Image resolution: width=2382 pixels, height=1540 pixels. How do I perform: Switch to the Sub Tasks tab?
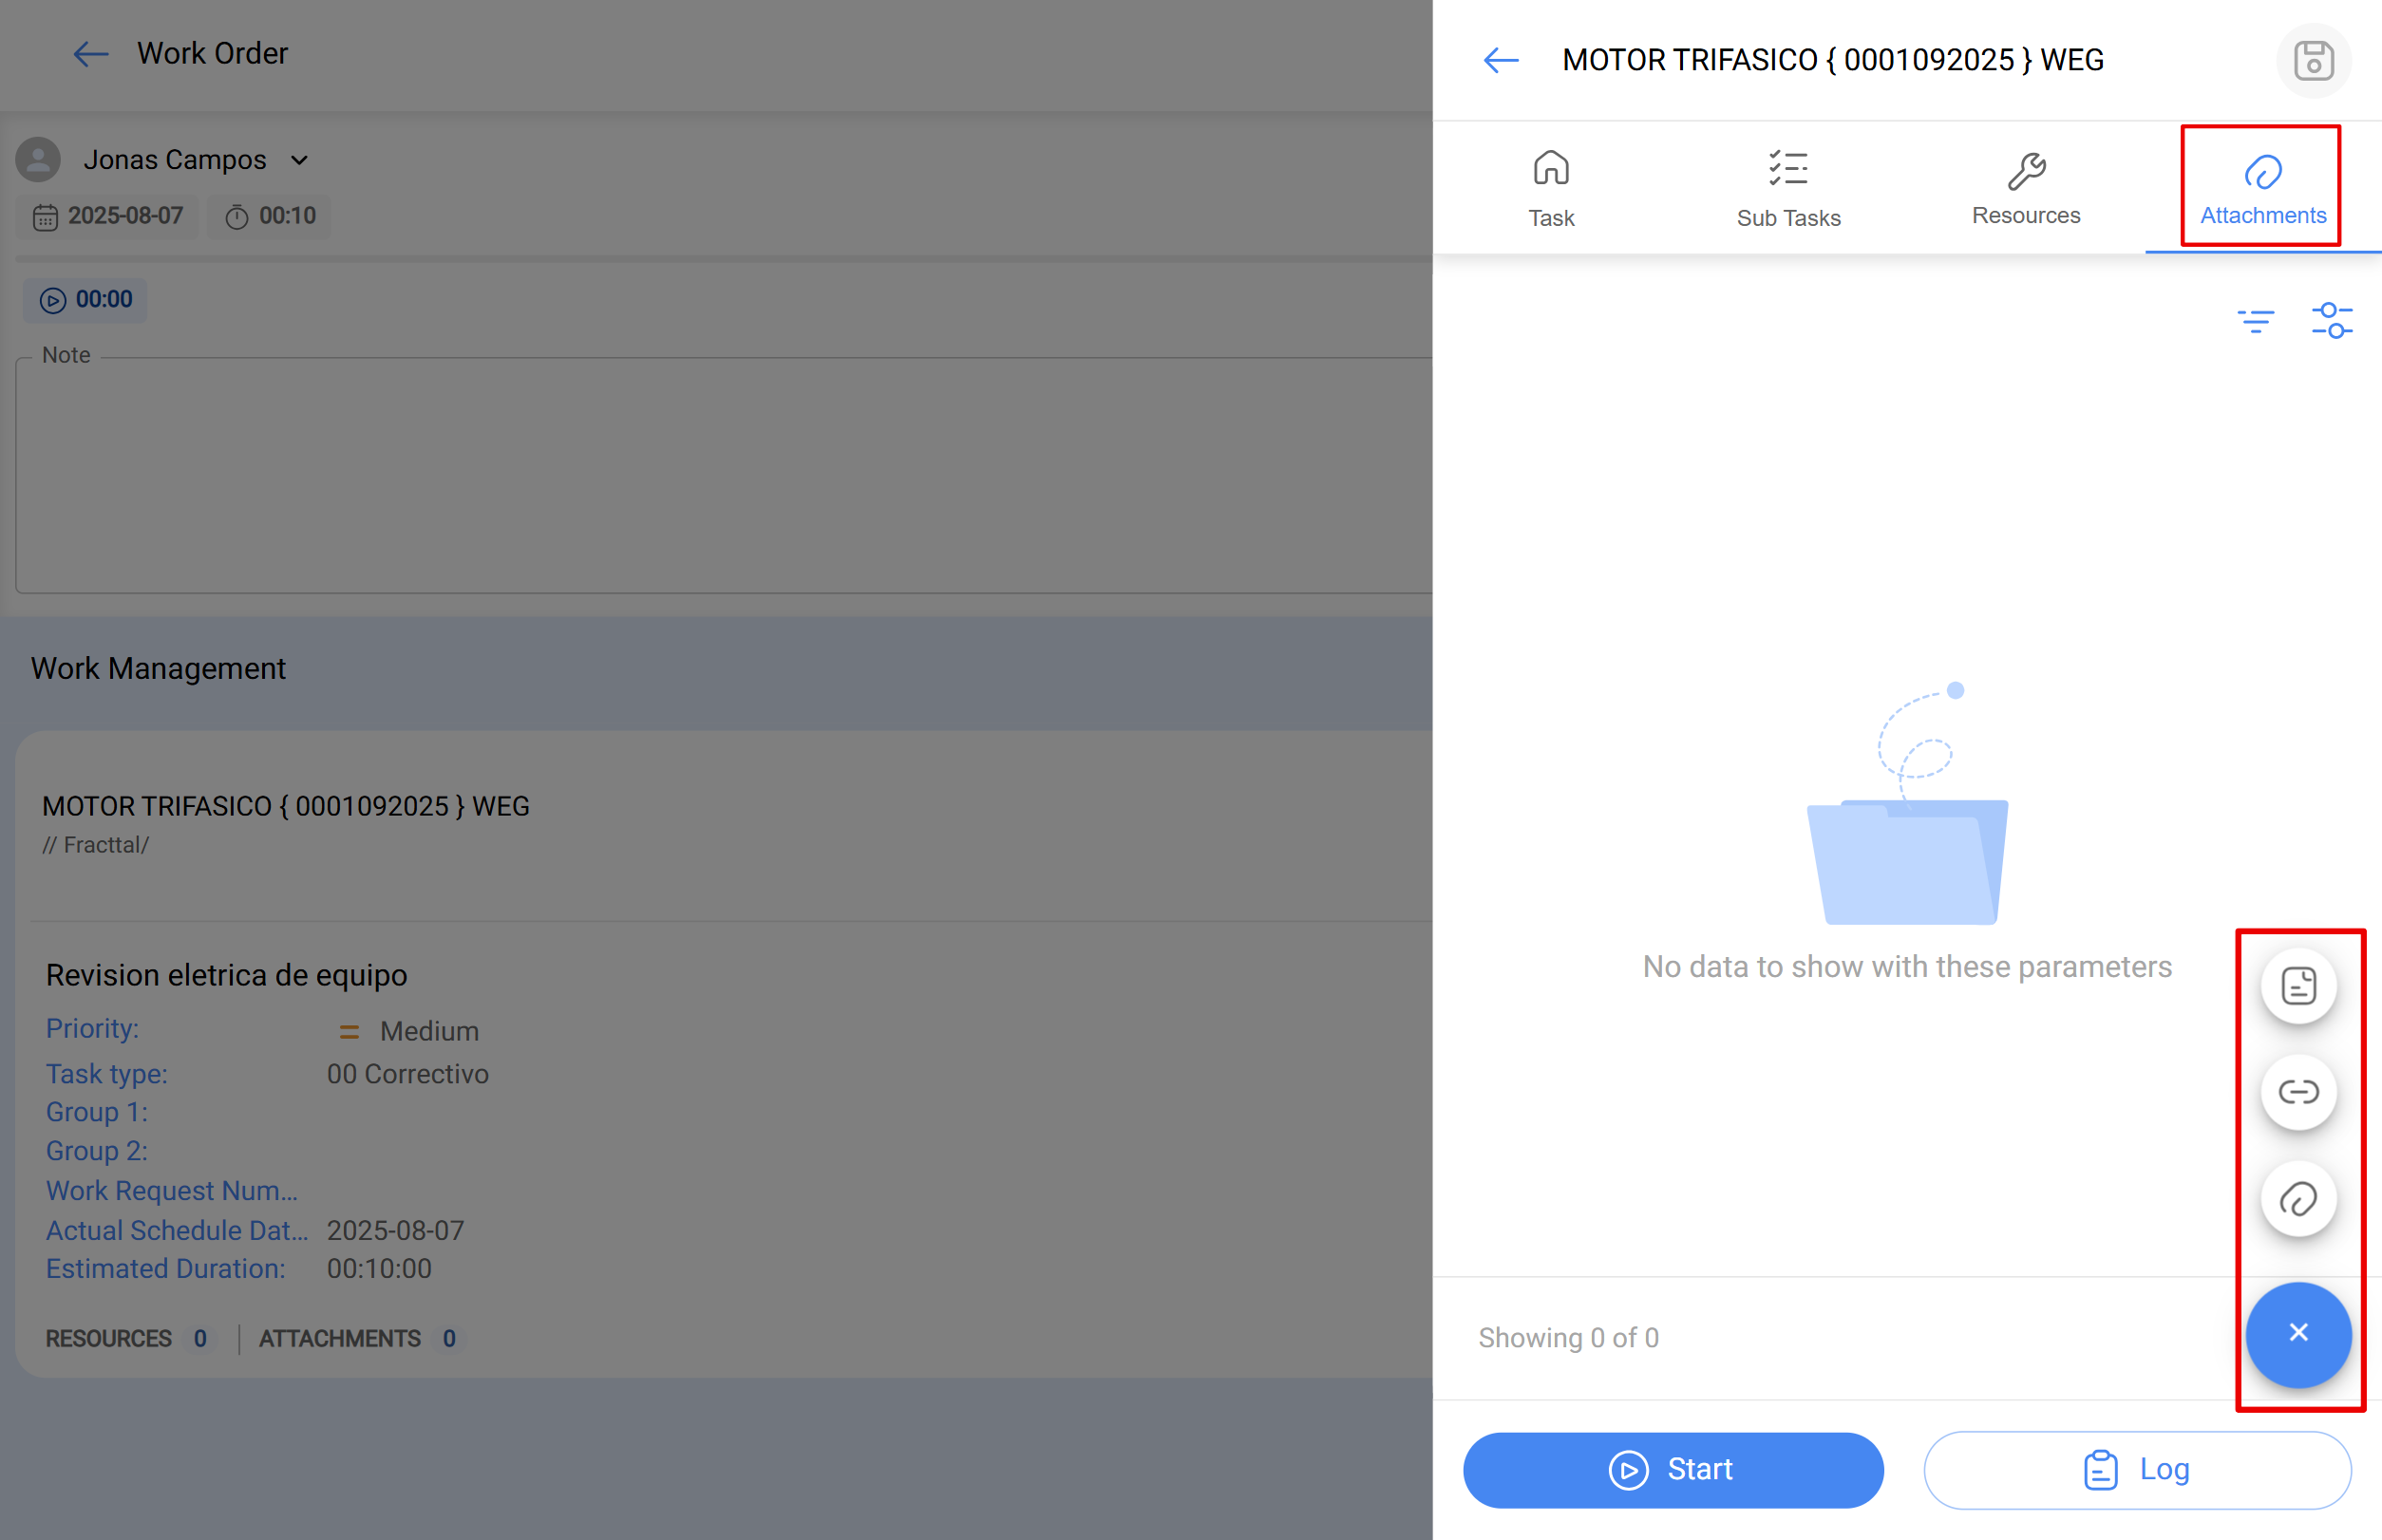click(1788, 188)
